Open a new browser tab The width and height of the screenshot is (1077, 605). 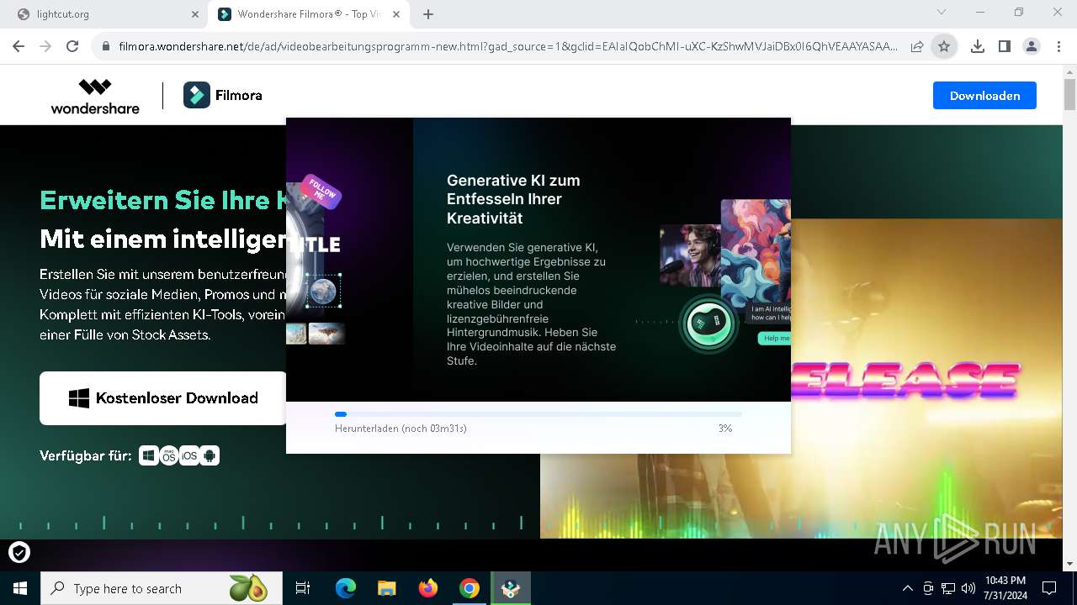pos(428,14)
